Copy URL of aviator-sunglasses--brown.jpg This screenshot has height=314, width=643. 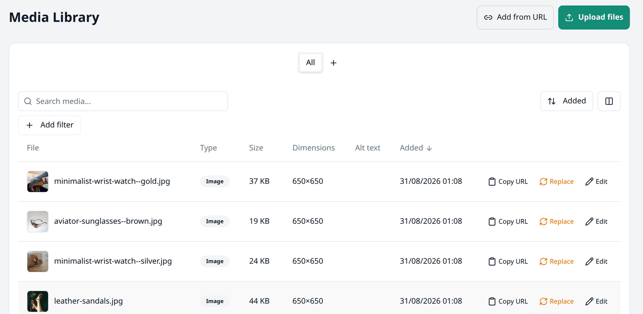point(508,222)
